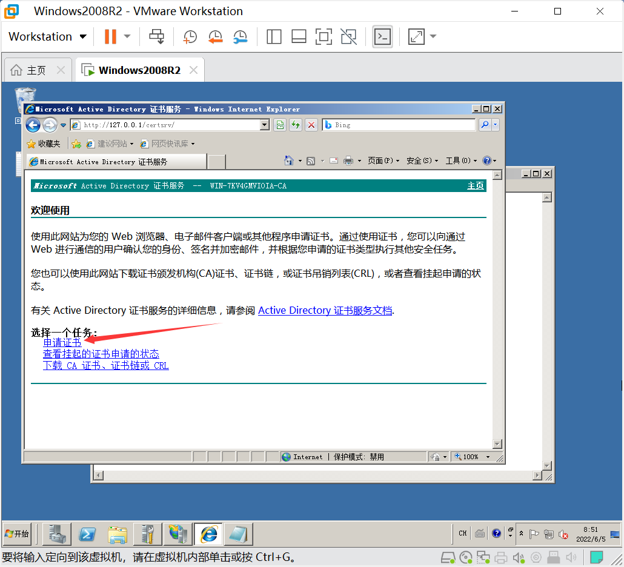Toggle the VMware library sidebar view
The width and height of the screenshot is (624, 567).
[274, 36]
